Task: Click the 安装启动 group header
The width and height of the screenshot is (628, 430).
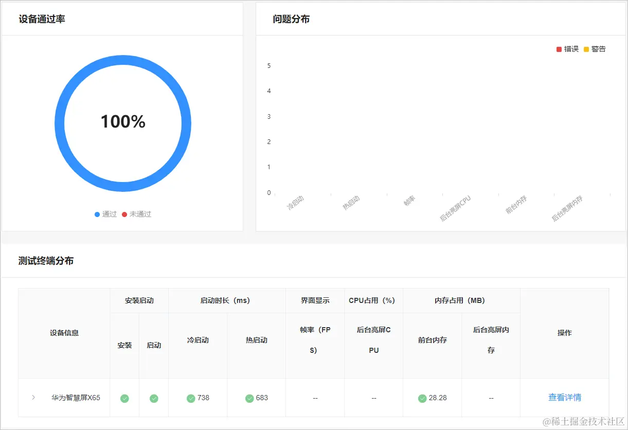Action: tap(139, 300)
